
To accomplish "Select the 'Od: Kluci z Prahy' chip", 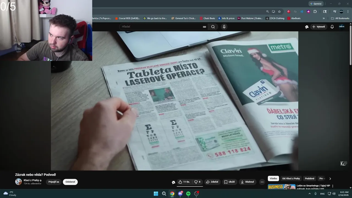I will [x=291, y=178].
